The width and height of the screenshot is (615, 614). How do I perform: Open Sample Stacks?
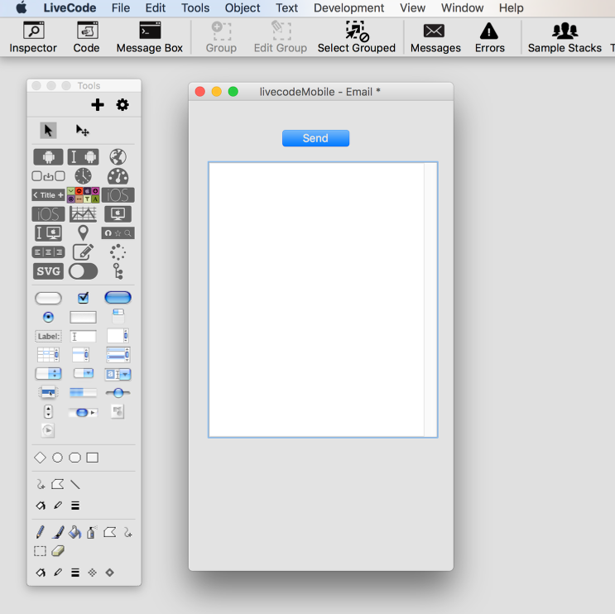click(x=565, y=37)
